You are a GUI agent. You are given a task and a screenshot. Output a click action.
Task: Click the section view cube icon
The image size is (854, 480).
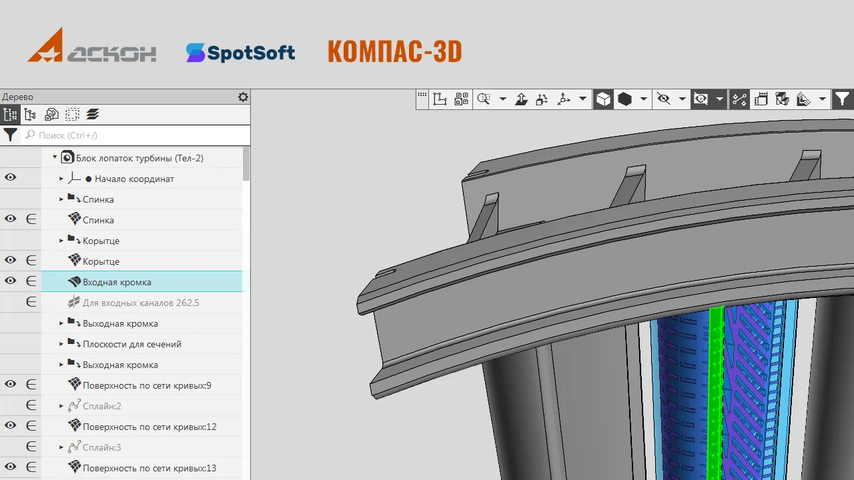point(782,99)
